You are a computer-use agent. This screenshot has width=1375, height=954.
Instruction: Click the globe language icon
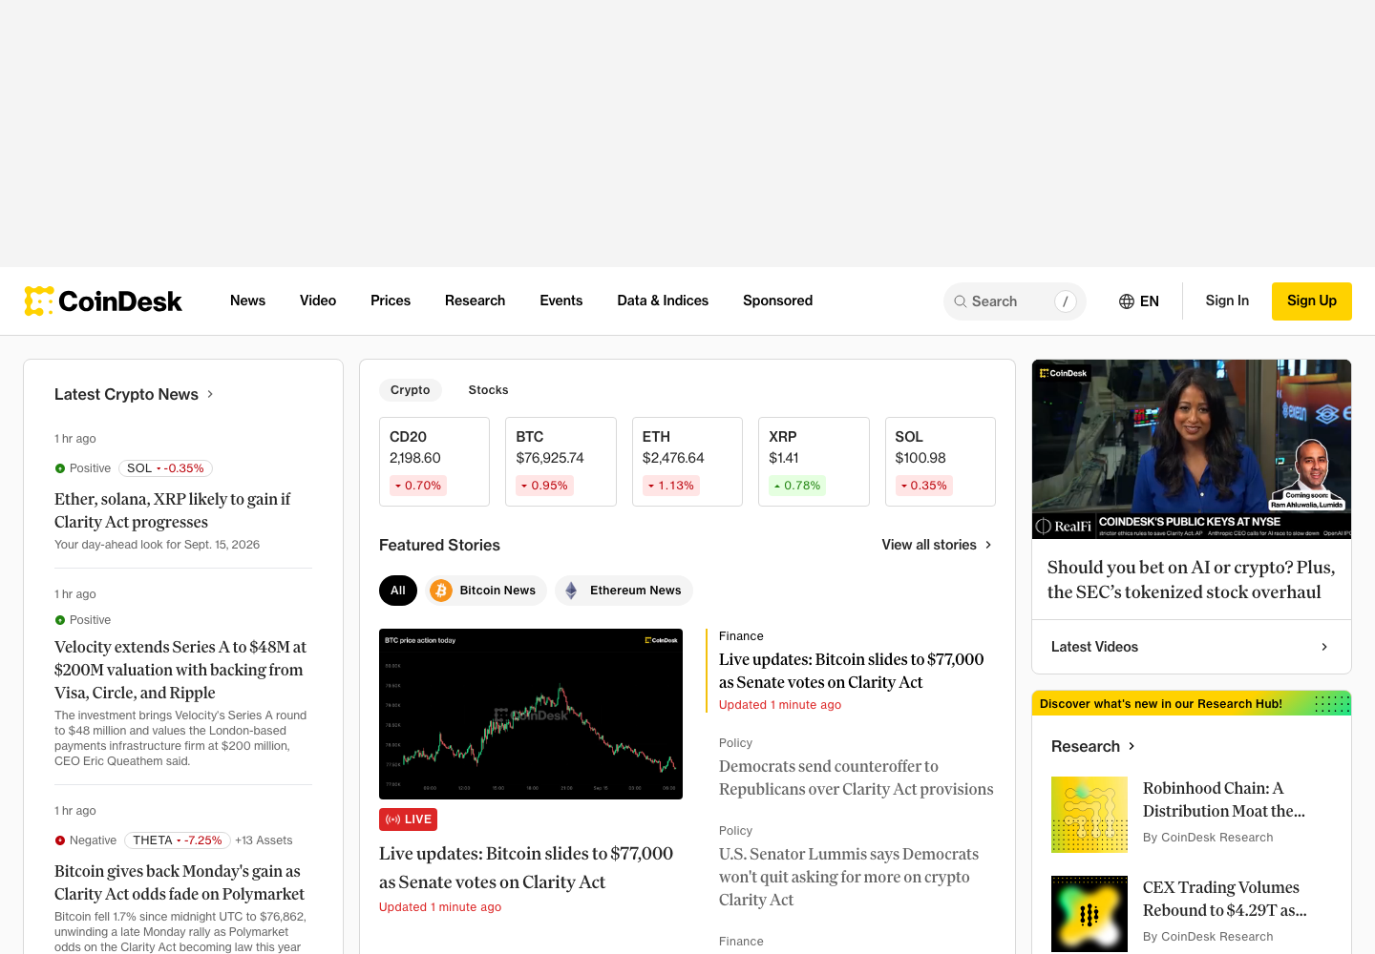pos(1127,301)
